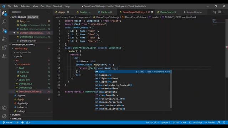This screenshot has width=228, height=128.
Task: Open the Selection menu
Action: tap(25, 6)
